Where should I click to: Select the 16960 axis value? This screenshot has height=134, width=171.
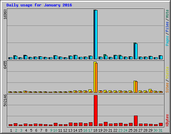(x=5, y=14)
